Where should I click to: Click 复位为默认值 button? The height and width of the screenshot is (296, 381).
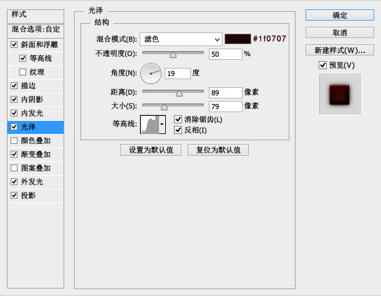[218, 150]
